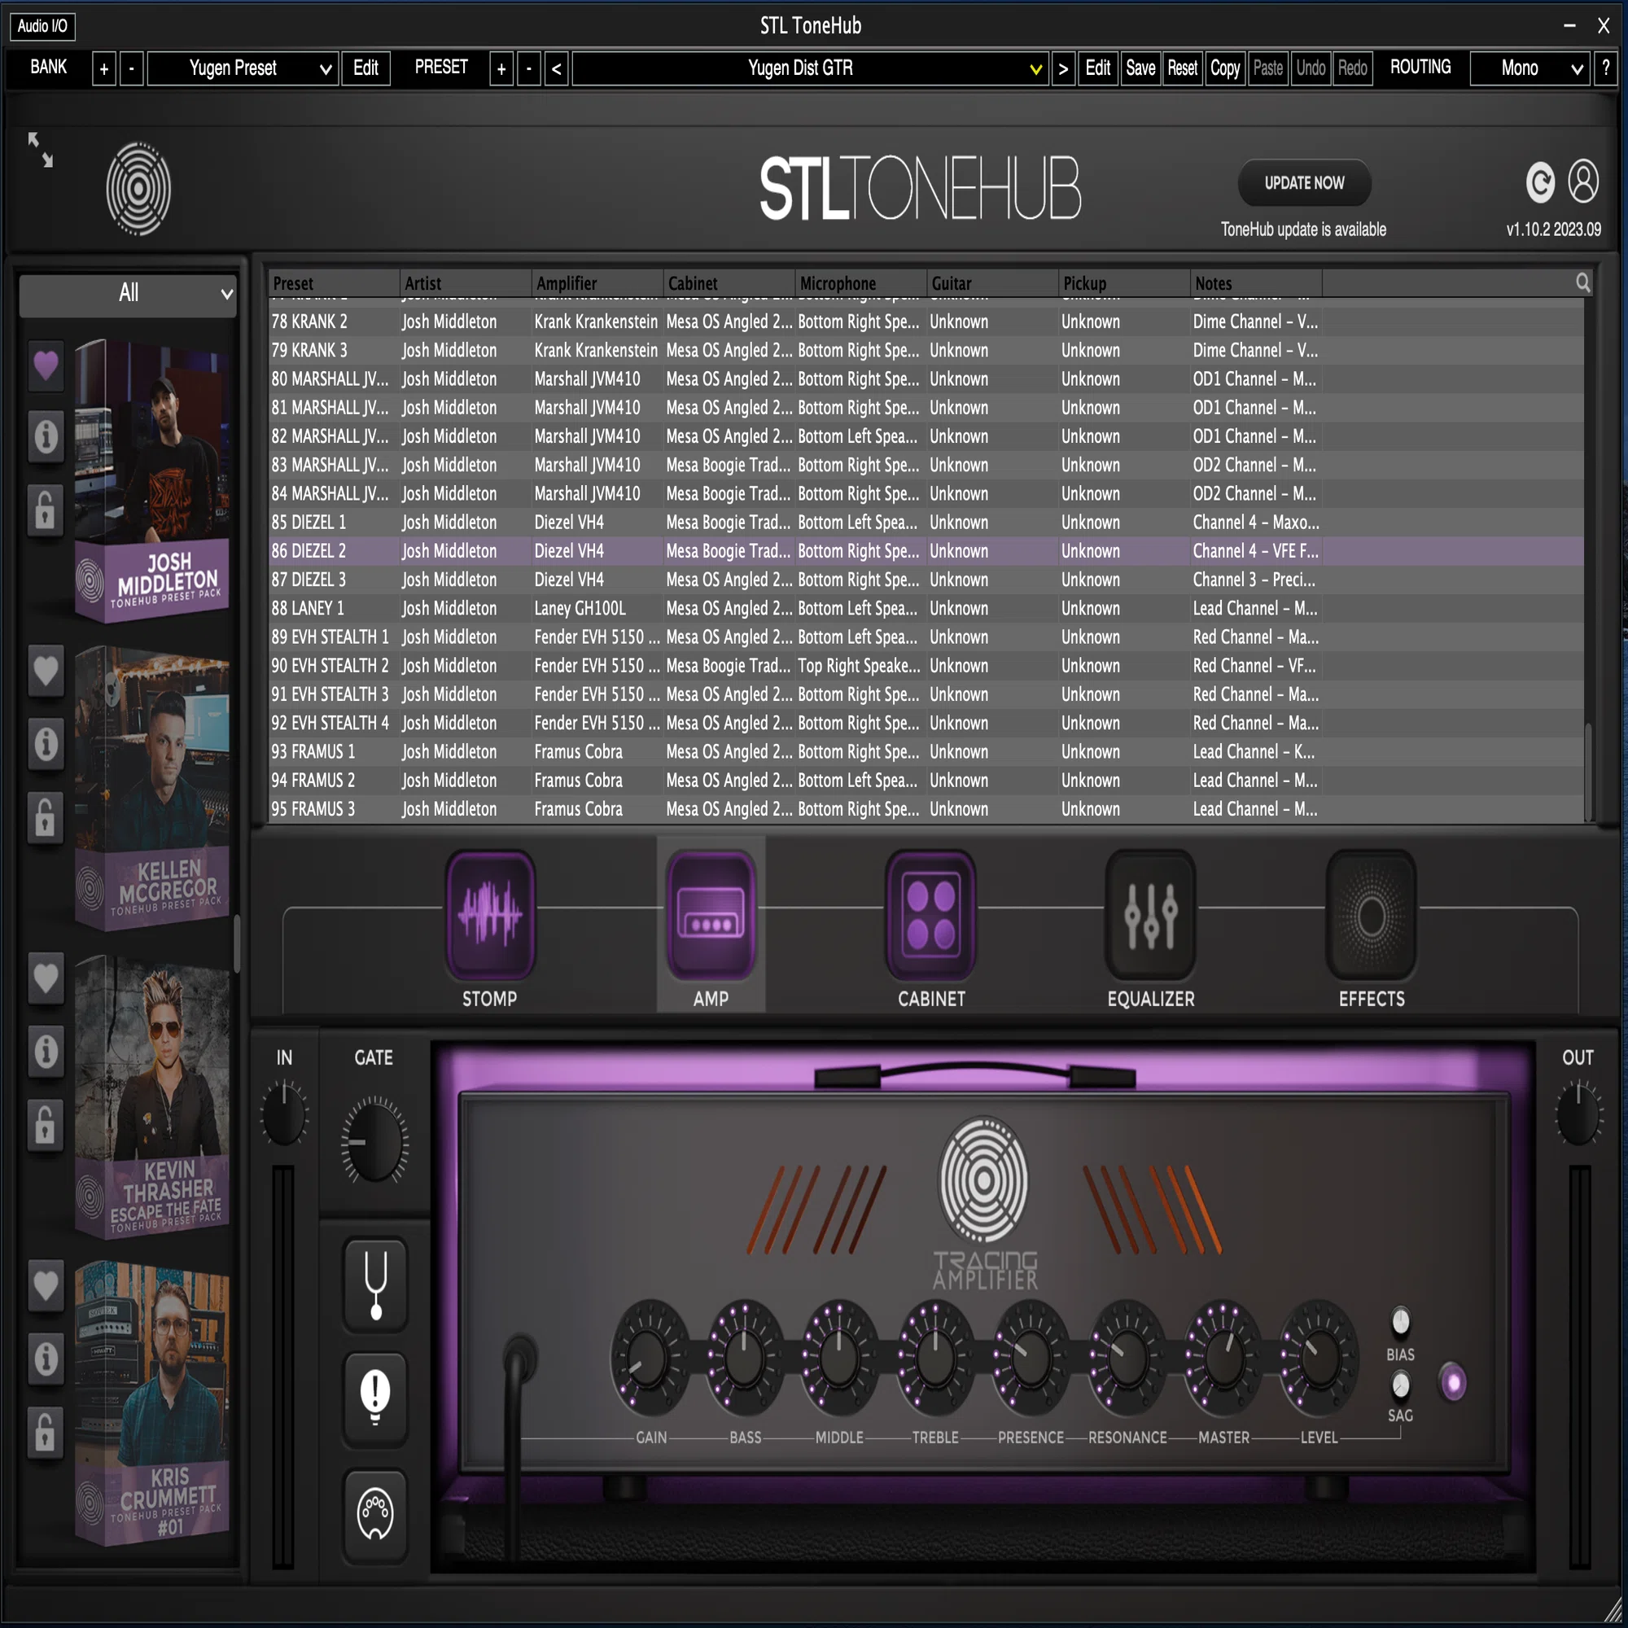Sort by Artist column header
Image resolution: width=1628 pixels, height=1628 pixels.
466,284
